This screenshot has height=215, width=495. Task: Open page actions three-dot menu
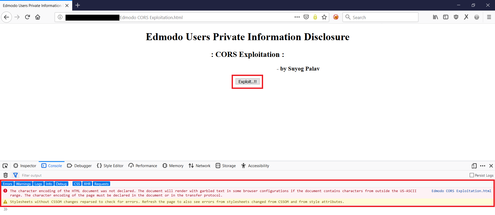(297, 17)
